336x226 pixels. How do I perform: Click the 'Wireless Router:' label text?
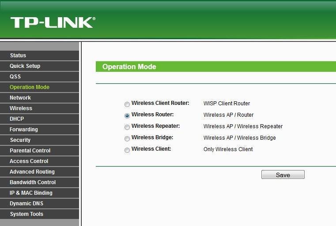(x=153, y=115)
